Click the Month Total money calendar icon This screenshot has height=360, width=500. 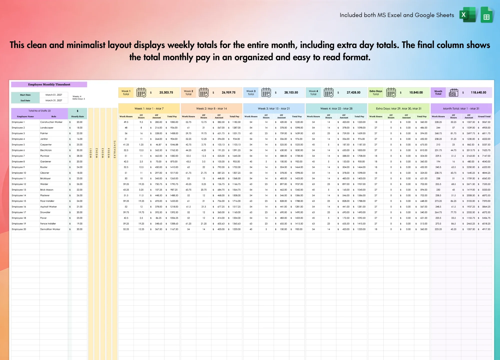click(x=453, y=92)
